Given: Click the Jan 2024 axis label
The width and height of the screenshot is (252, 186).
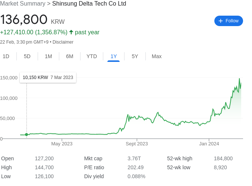Looking at the screenshot, I should tap(209, 144).
